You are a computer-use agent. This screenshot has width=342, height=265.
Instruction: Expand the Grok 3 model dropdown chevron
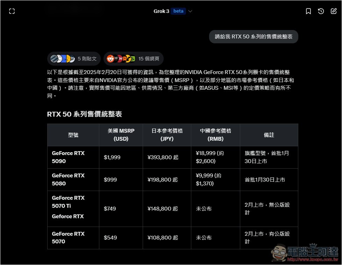[190, 11]
